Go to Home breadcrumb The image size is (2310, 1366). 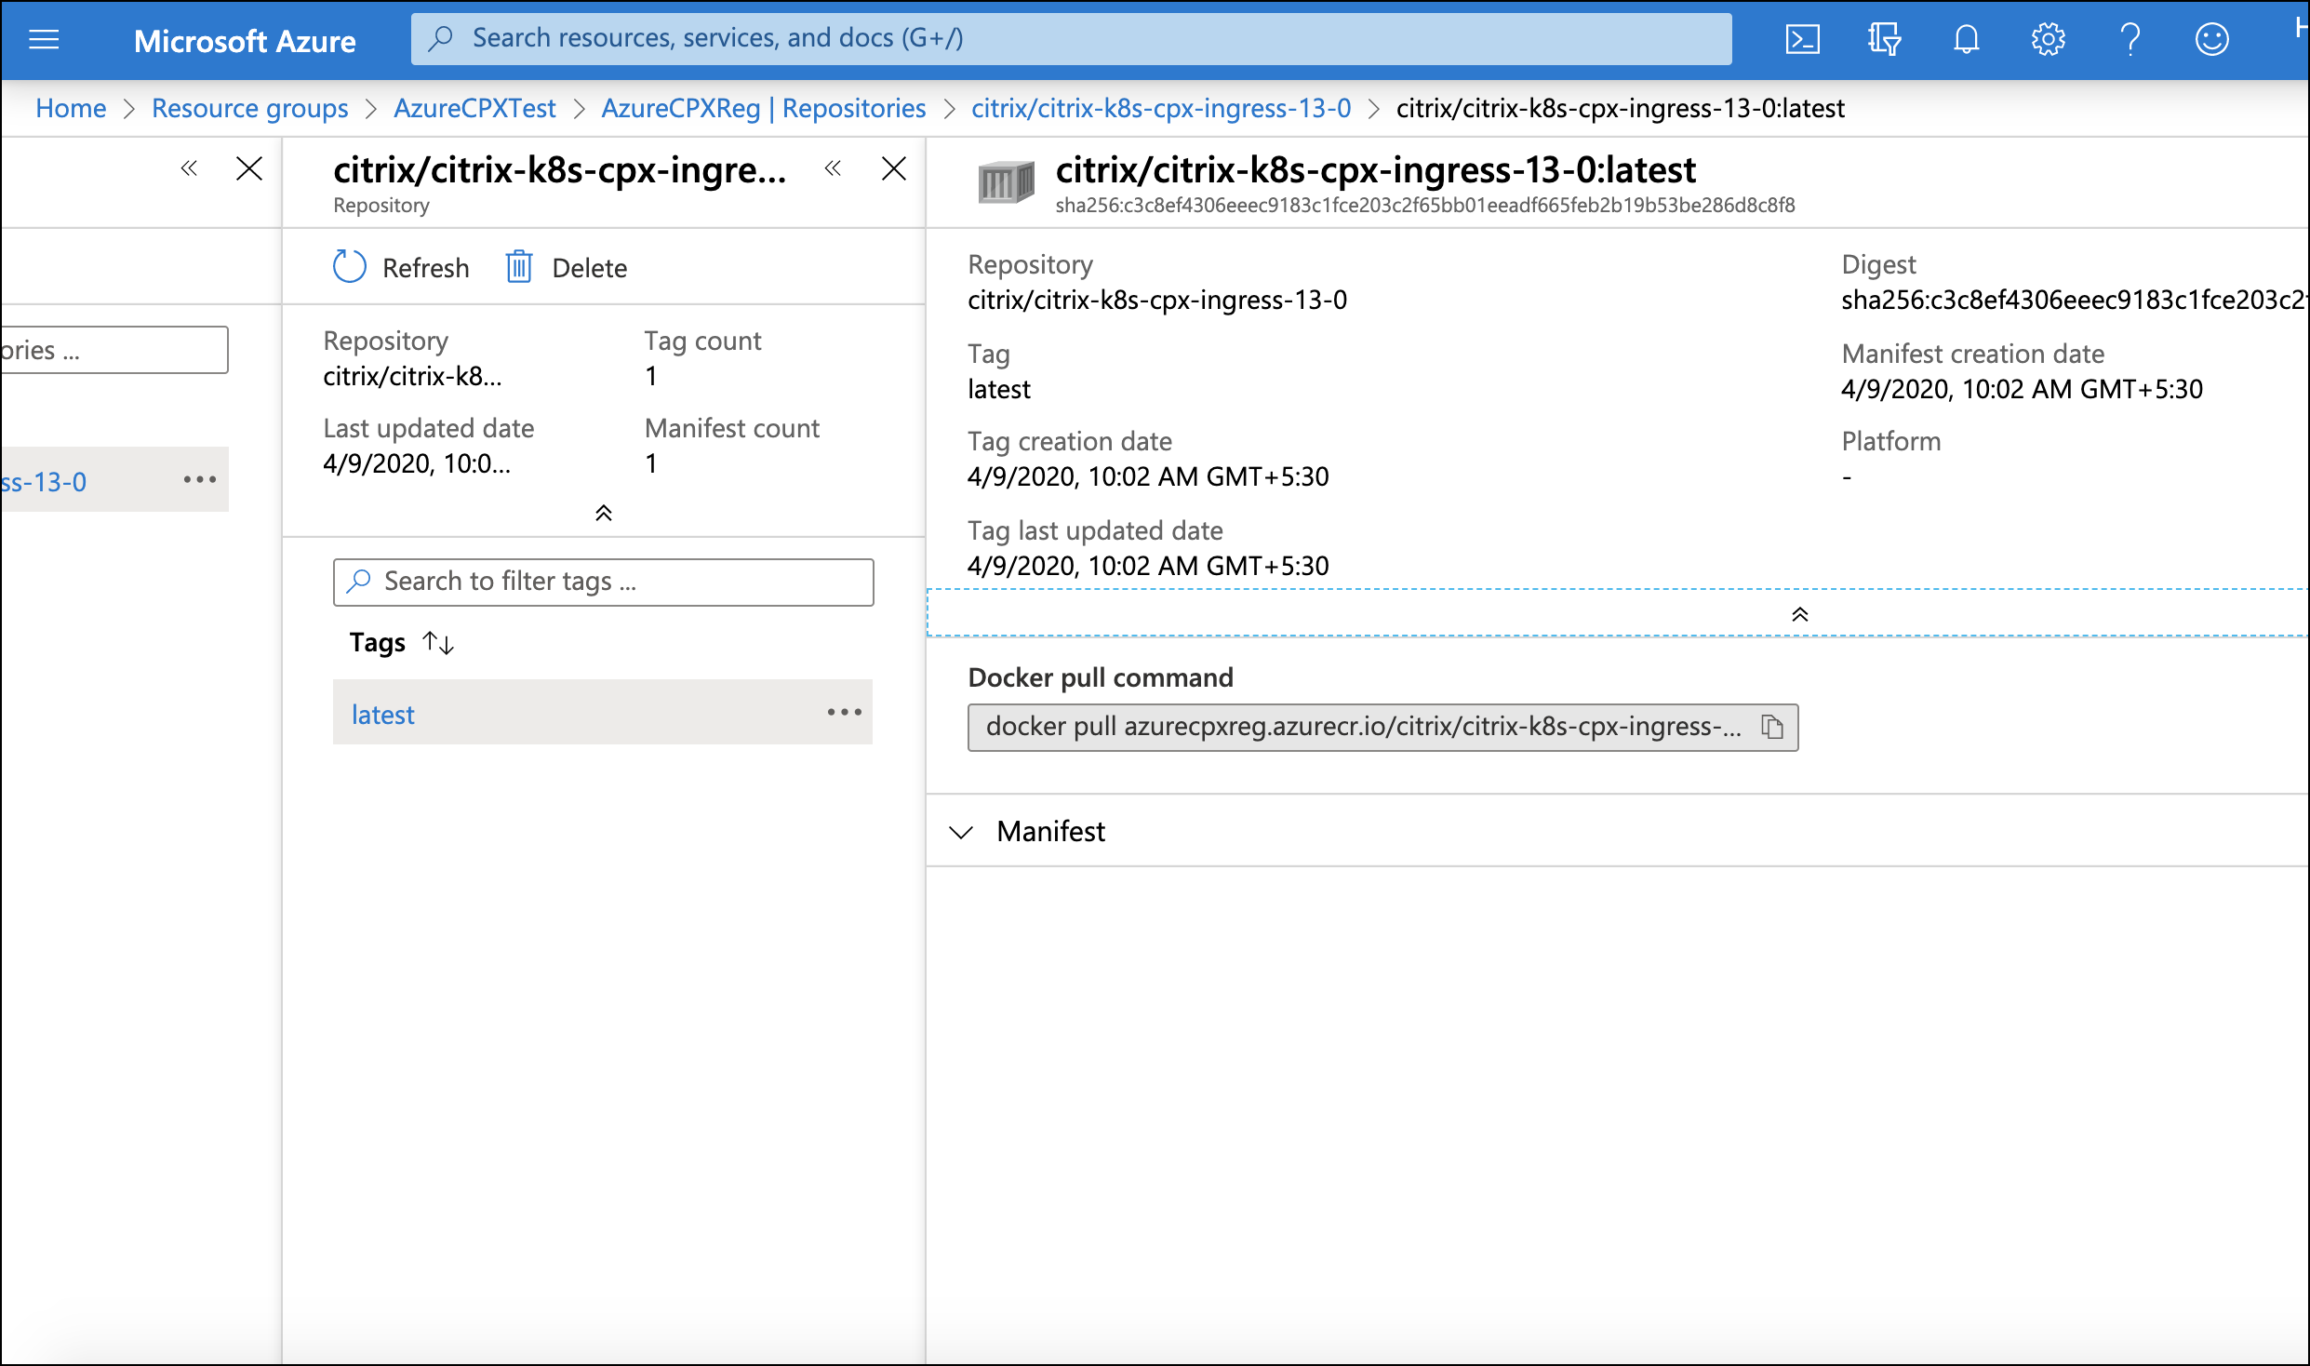71,108
